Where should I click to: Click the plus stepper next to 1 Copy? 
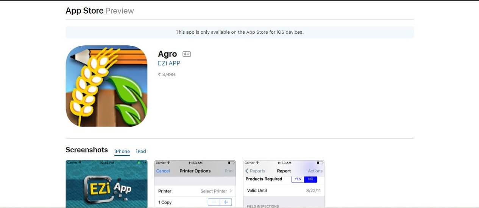click(x=226, y=202)
